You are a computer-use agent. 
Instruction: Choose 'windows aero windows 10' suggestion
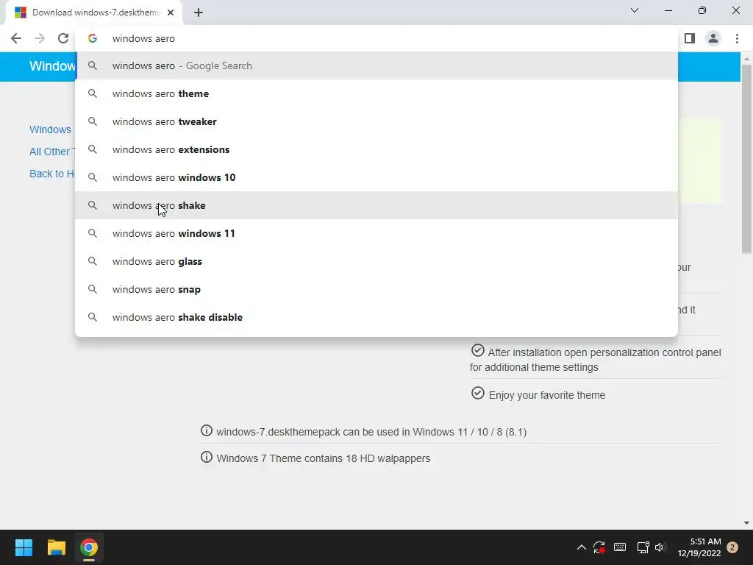[x=376, y=177]
